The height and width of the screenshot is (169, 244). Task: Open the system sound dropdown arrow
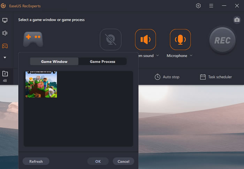click(x=158, y=56)
